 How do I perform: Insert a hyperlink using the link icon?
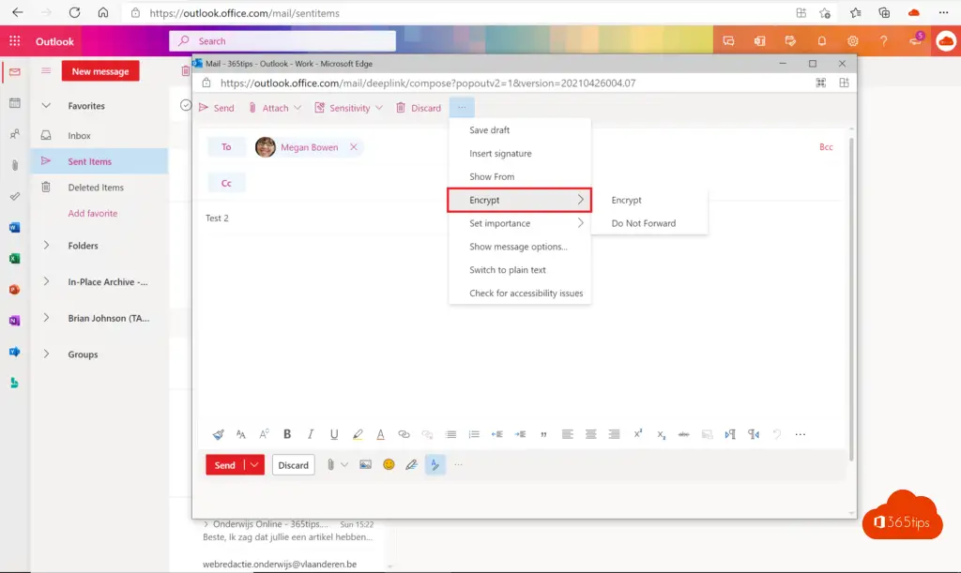[x=404, y=434]
